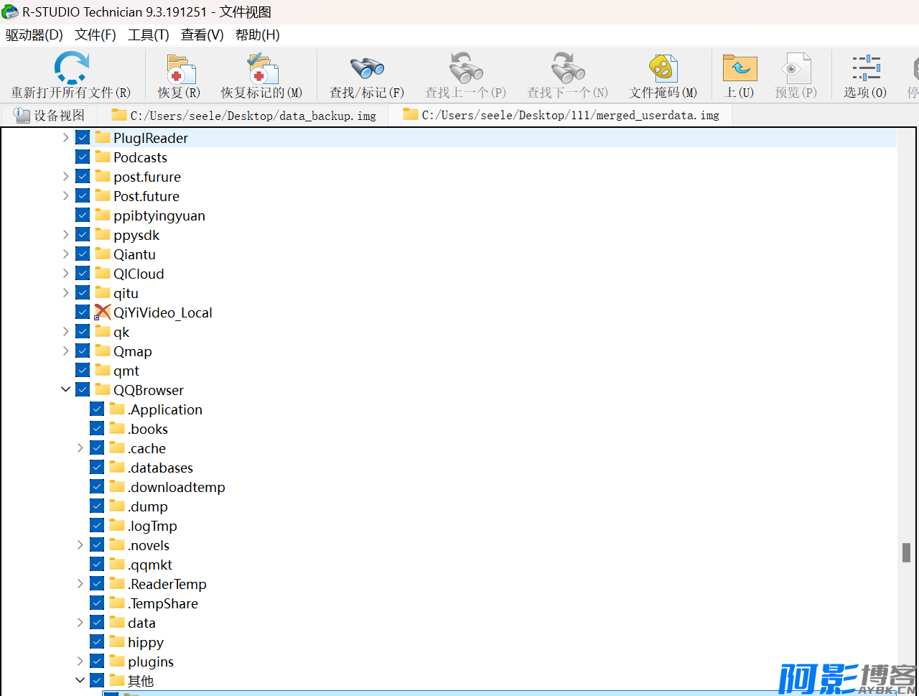This screenshot has height=696, width=919.
Task: Select the merged_userdata.img tab
Action: [x=561, y=115]
